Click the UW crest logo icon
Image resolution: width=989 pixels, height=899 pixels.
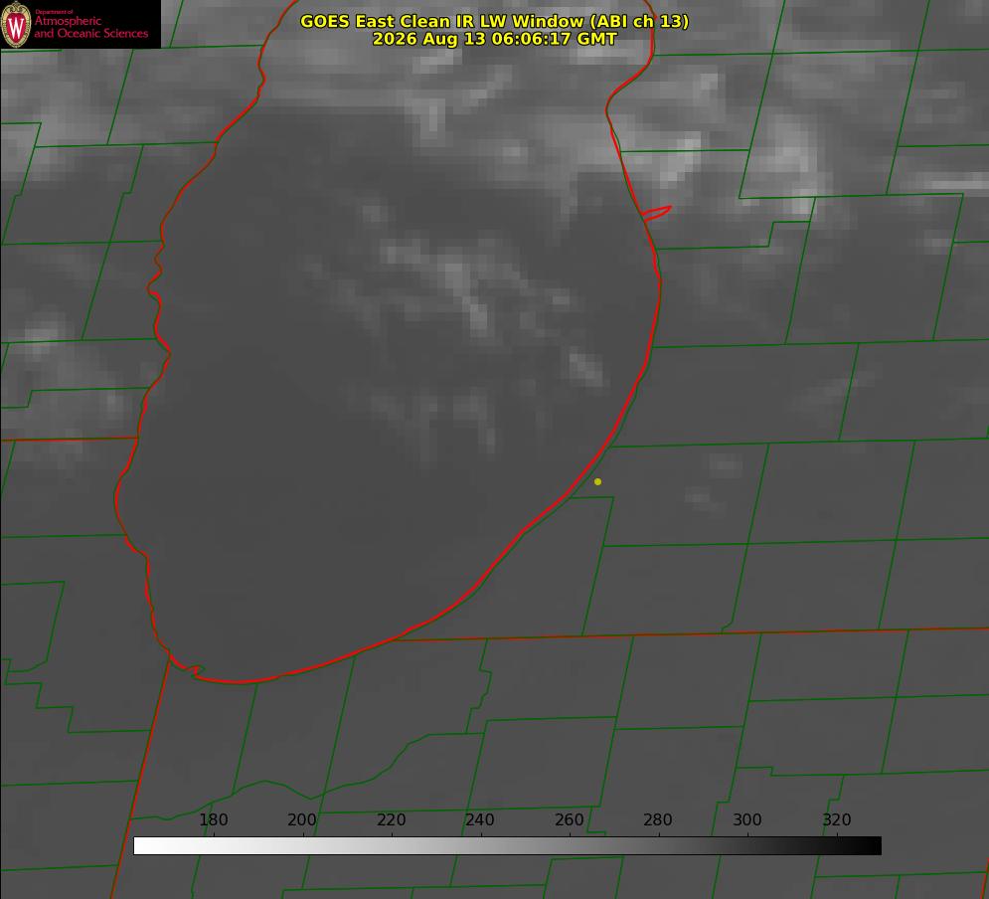[16, 24]
